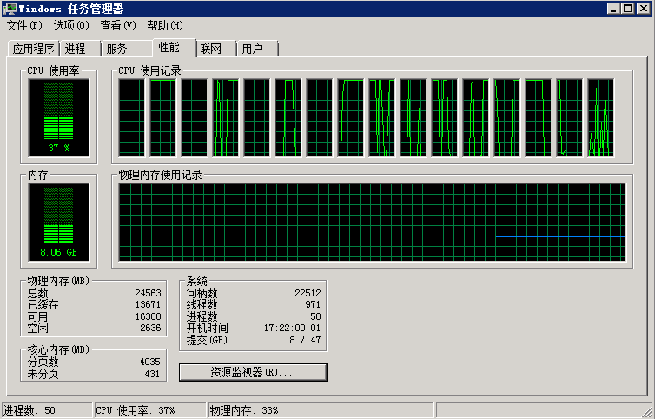Viewport: 655px width, 419px height.
Task: Click the Task Manager title bar icon
Action: 10,9
